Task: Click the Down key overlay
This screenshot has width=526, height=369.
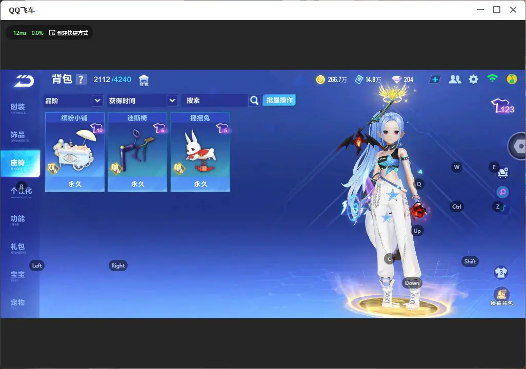Action: point(412,283)
